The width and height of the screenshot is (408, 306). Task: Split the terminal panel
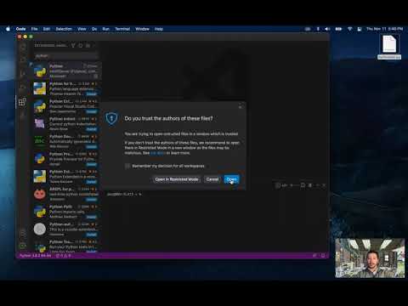(x=303, y=185)
